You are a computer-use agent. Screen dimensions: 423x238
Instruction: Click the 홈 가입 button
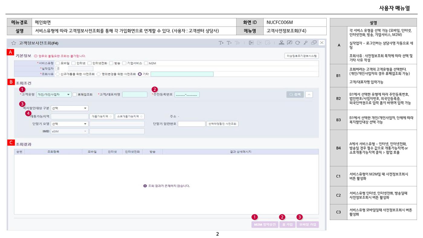pos(287,225)
